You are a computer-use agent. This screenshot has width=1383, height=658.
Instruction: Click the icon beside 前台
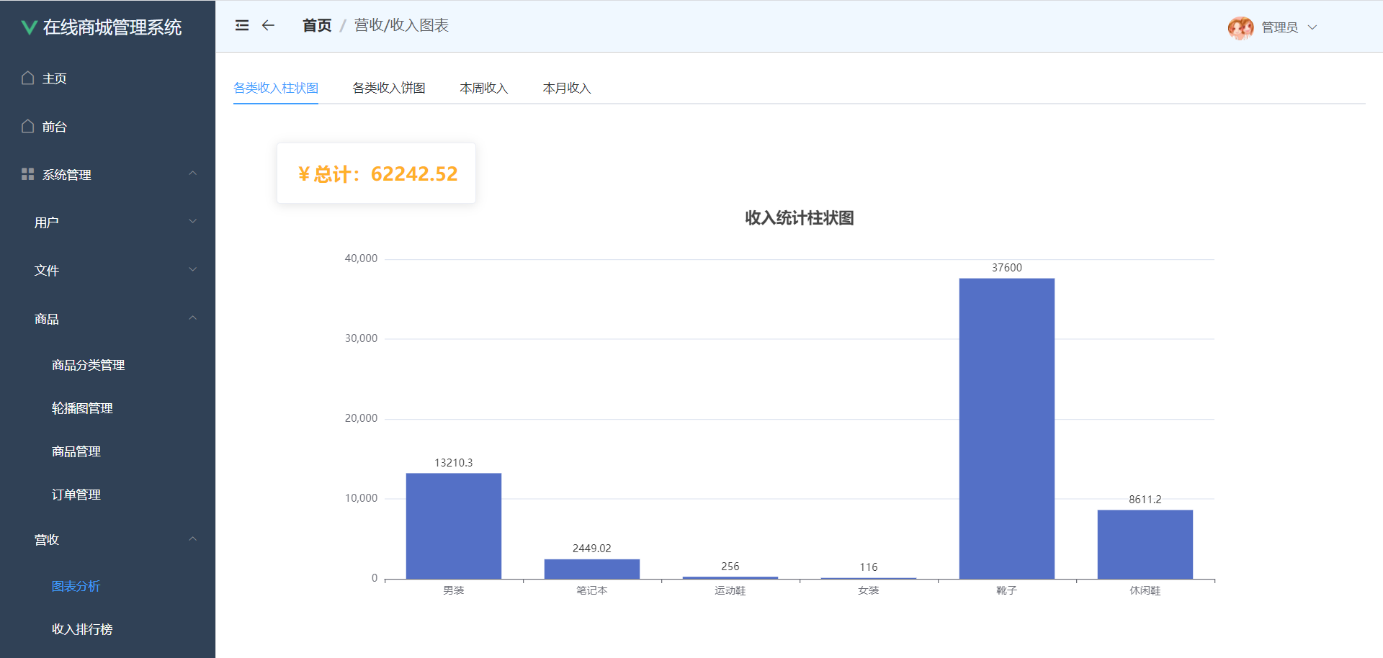coord(28,126)
